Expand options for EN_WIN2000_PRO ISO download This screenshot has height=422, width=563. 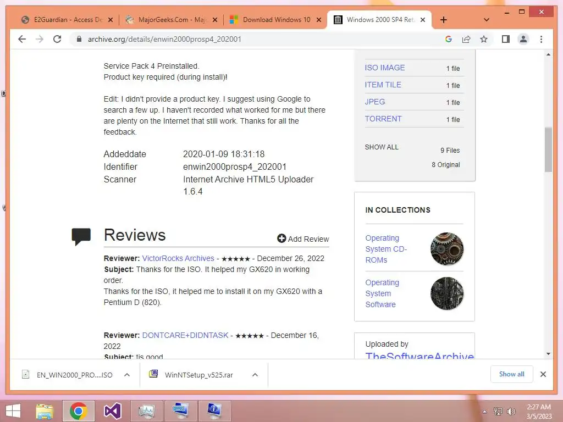tap(127, 375)
